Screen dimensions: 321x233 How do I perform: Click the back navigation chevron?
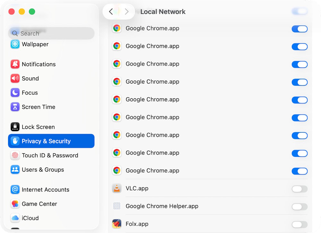[111, 11]
